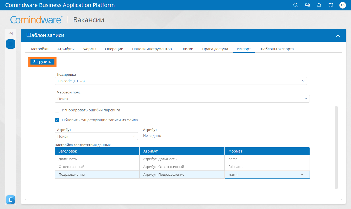Switch to the Атрибуты tab

pyautogui.click(x=66, y=49)
